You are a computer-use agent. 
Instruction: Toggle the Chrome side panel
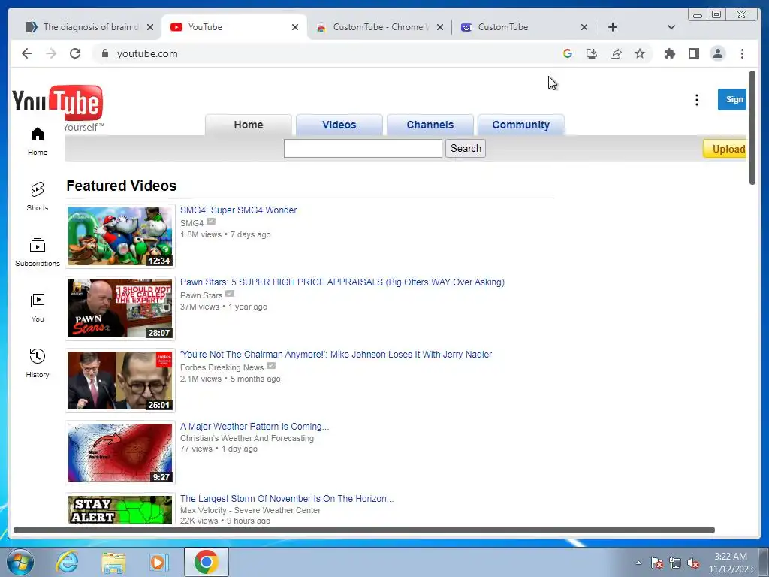[693, 53]
